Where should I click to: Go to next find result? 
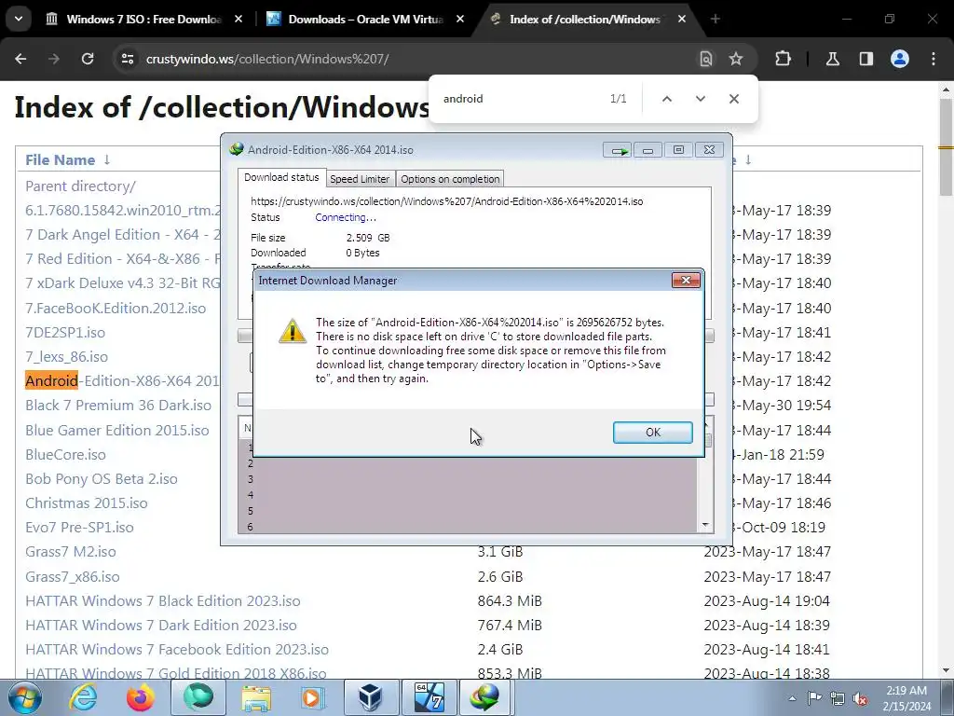point(701,99)
